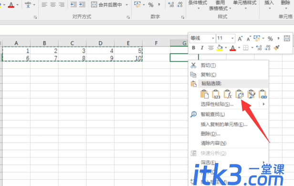The width and height of the screenshot is (294, 186).
Task: Select the default Paste clipboard icon
Action: point(204,94)
